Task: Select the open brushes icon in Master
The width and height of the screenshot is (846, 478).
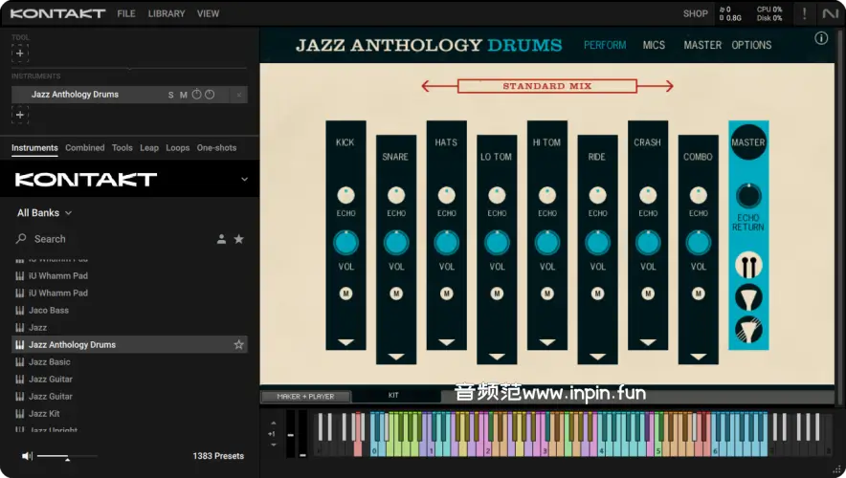Action: click(x=748, y=329)
